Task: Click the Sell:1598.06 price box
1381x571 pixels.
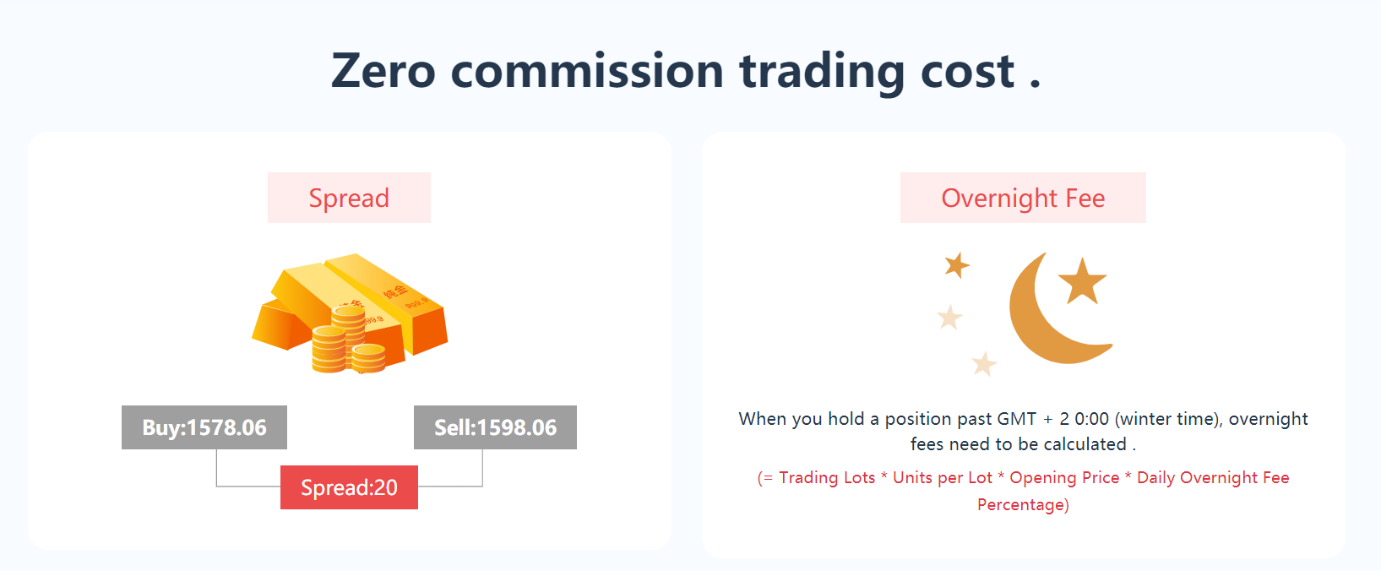Action: click(495, 427)
